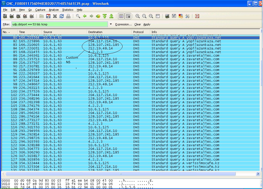Open help lifebuoy icon
Image resolution: width=263 pixels, height=189 pixels.
(197, 16)
